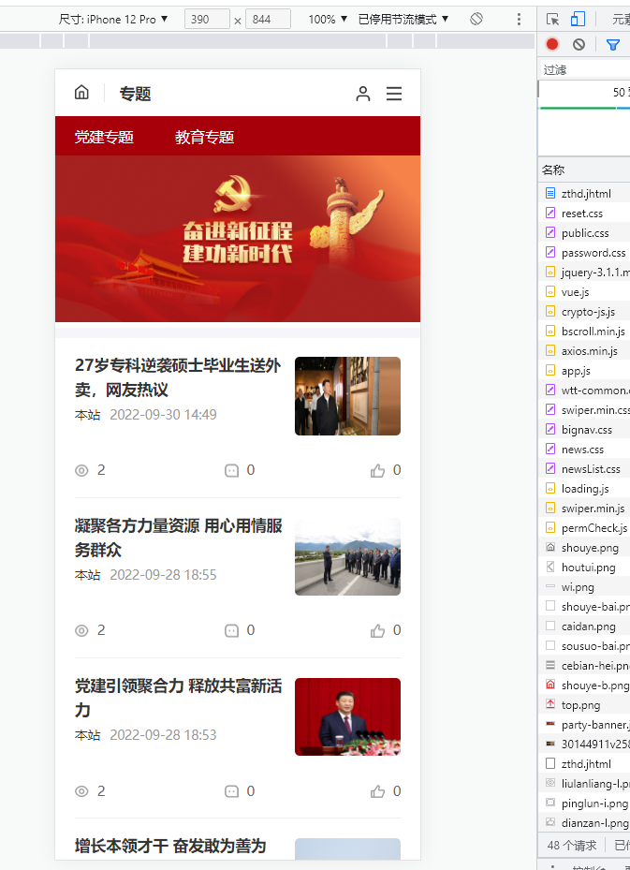Open article 党建引领聚合力 释放共富新活力
This screenshot has width=630, height=870.
pos(179,698)
